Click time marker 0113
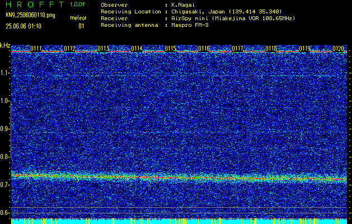Screen dimensions: 352x224 pyautogui.click(x=104, y=49)
